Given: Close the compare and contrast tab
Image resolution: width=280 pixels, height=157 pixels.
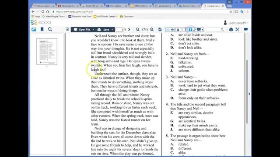Looking at the screenshot, I should [x=223, y=6].
